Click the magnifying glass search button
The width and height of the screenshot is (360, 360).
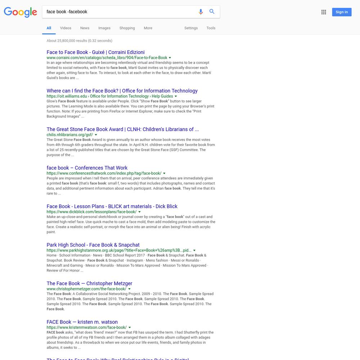tap(212, 12)
